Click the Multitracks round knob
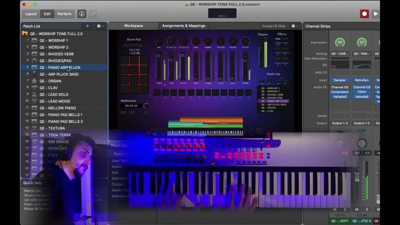Viewport: 400px width, 225px height. [x=146, y=106]
